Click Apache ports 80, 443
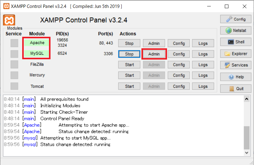The height and width of the screenshot is (165, 254). click(106, 43)
